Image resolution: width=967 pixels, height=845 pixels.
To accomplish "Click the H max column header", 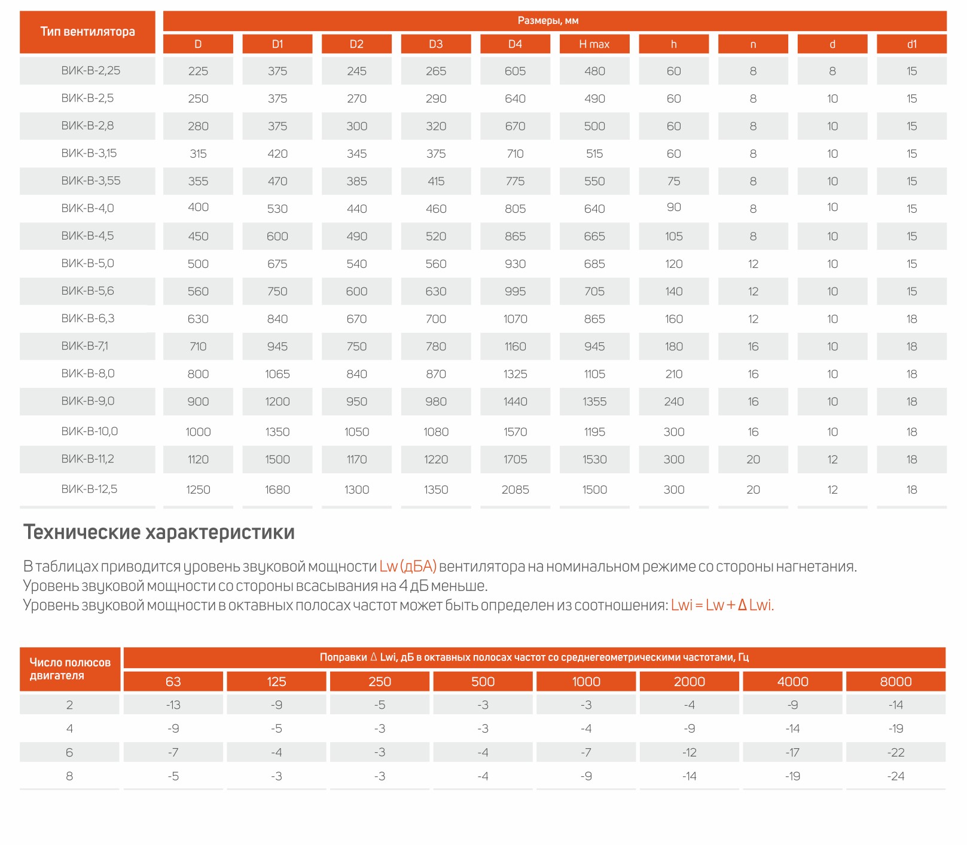I will pyautogui.click(x=594, y=44).
